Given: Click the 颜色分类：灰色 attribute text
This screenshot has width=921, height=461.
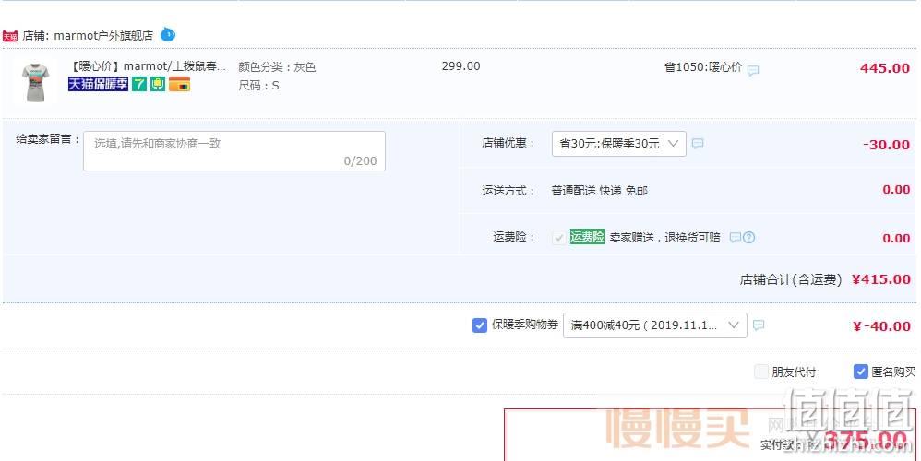Looking at the screenshot, I should point(277,67).
